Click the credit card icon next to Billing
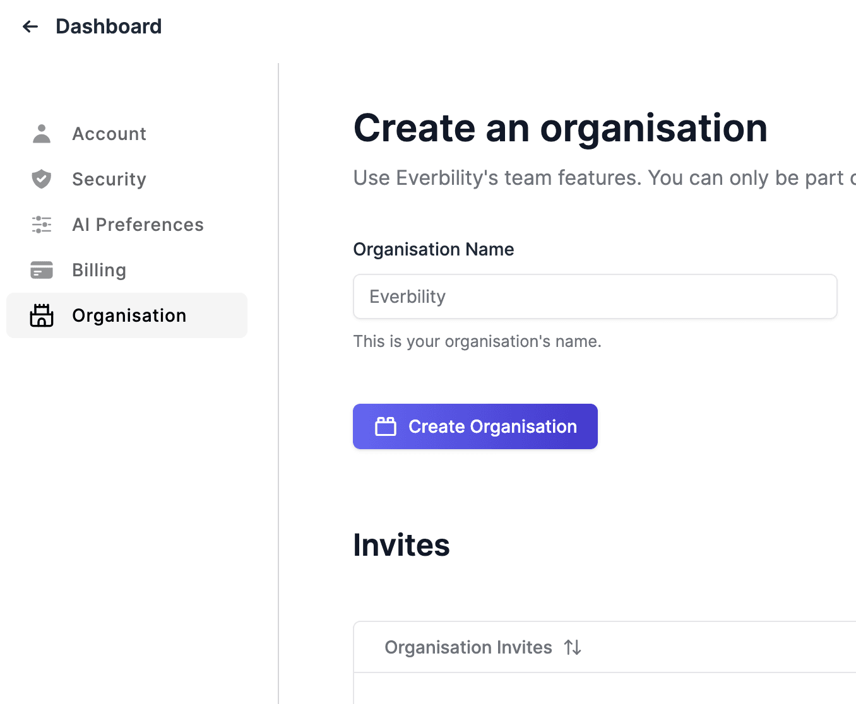Screen dimensions: 856x704 41,270
